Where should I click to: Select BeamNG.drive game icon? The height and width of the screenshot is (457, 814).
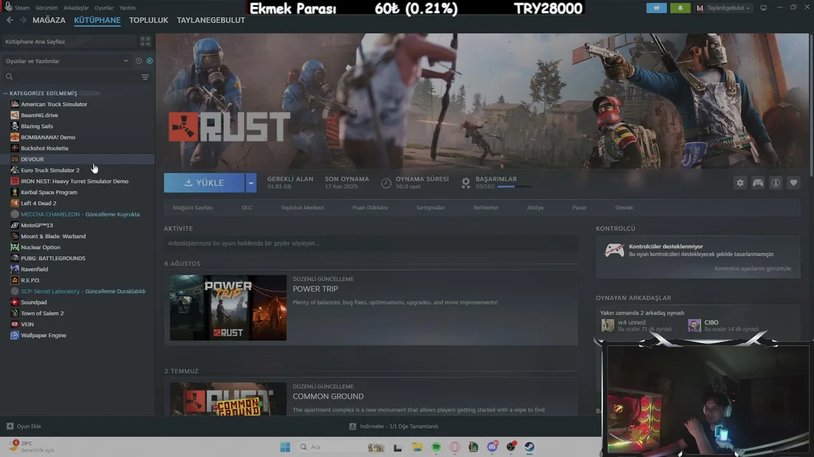(15, 115)
